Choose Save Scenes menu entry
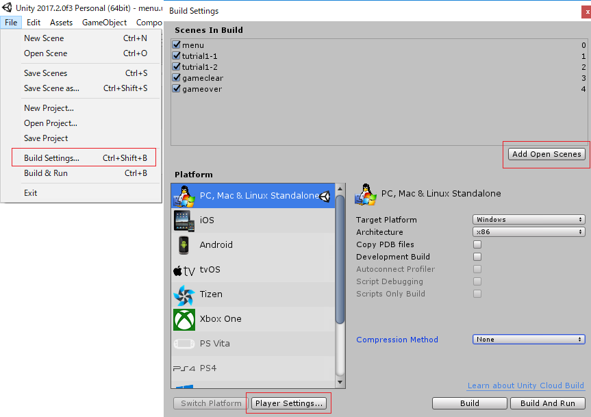Screen dimensions: 591x417 [86, 73]
